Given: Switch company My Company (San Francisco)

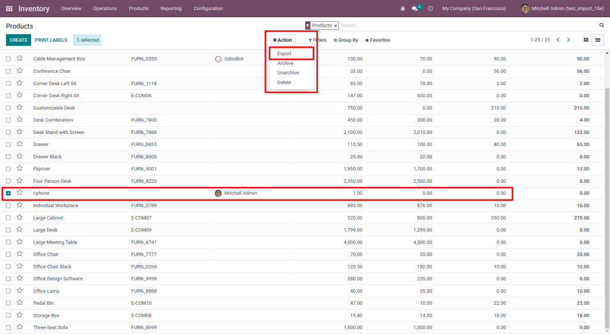Looking at the screenshot, I should pos(474,8).
